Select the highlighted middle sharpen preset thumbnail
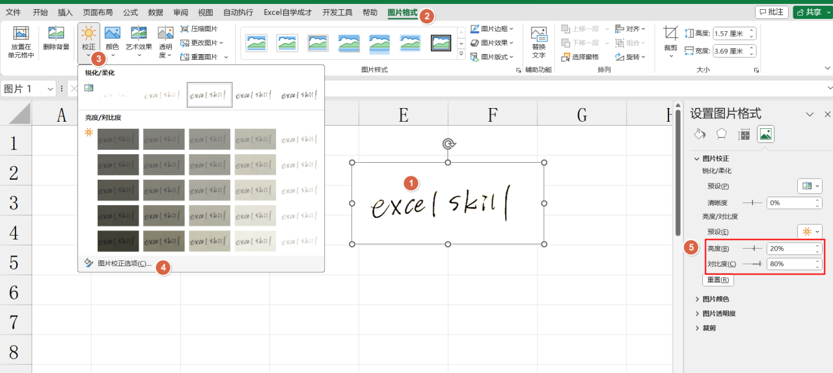The image size is (833, 373). [210, 95]
